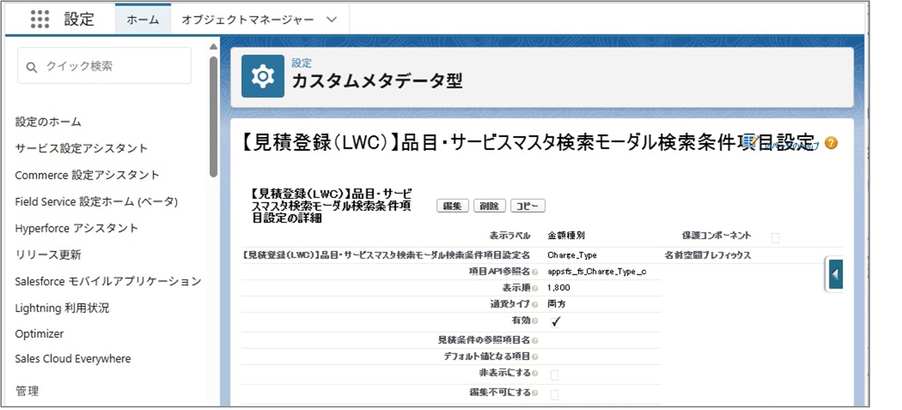Check the 編集不可にする checkbox
The height and width of the screenshot is (410, 902).
(554, 393)
